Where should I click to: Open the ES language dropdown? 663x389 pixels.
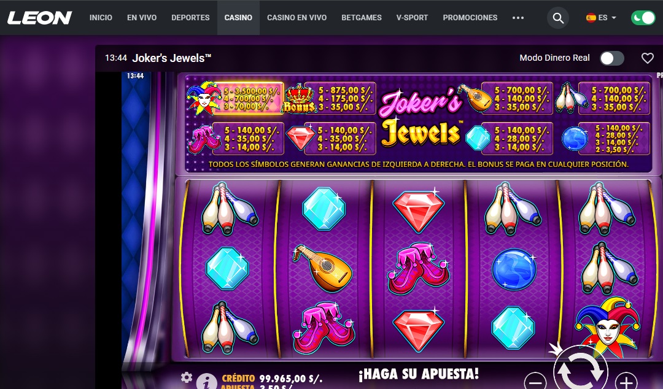601,18
